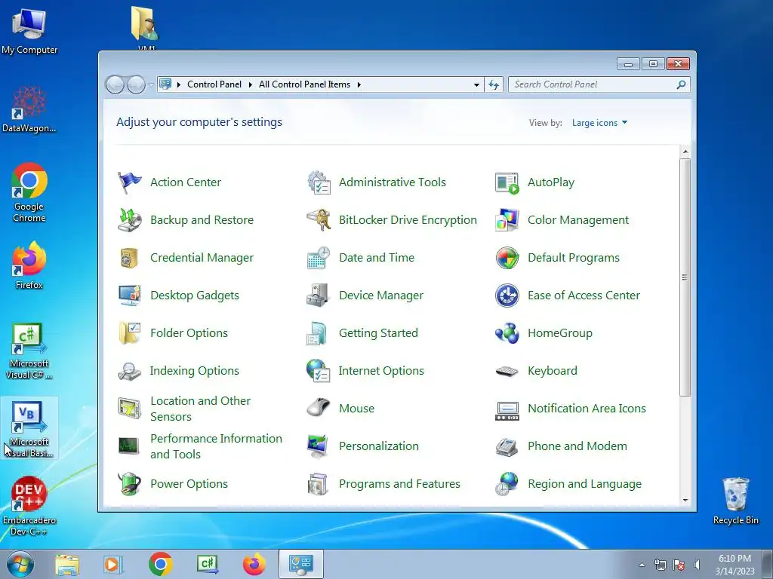Click the vertical scrollbar thumb
The height and width of the screenshot is (579, 773).
pyautogui.click(x=685, y=277)
